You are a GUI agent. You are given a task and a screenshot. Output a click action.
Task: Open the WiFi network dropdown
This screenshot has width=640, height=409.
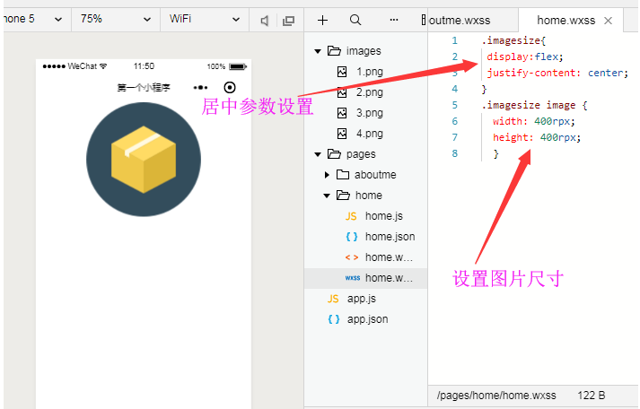click(204, 19)
